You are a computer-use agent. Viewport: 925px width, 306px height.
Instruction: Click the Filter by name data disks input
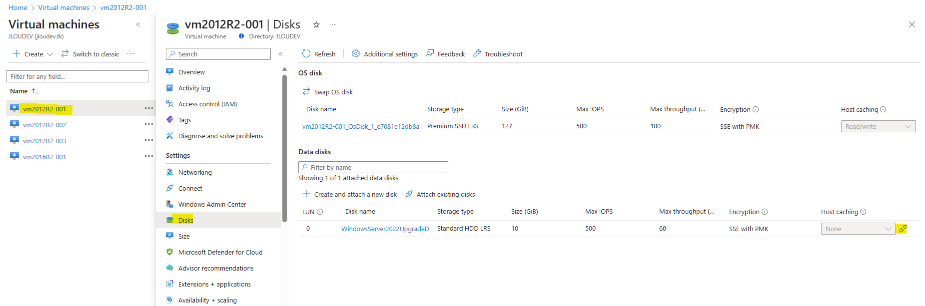(x=373, y=167)
